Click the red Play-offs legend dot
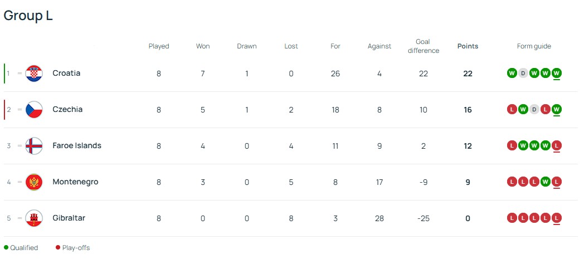The height and width of the screenshot is (259, 584). coord(58,248)
